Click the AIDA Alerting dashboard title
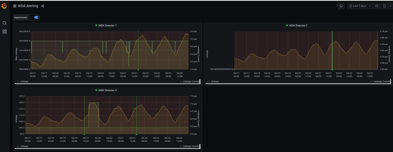The height and width of the screenshot is (152, 393). point(28,6)
